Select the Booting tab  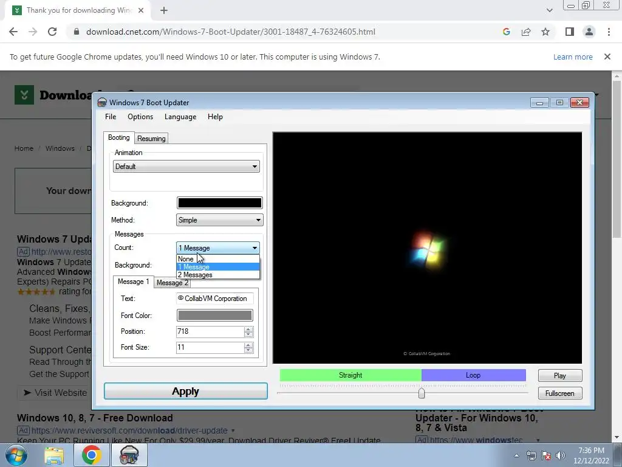pyautogui.click(x=118, y=137)
